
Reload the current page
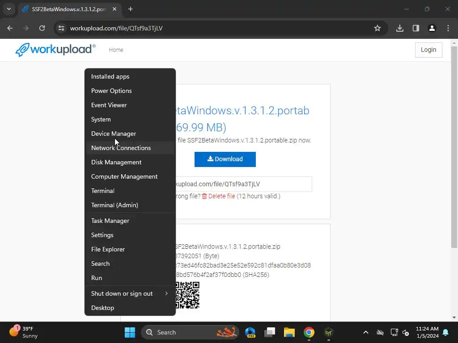[42, 28]
